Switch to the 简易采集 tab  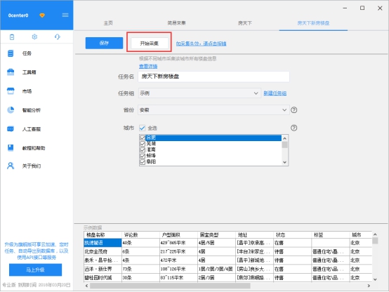tap(176, 23)
